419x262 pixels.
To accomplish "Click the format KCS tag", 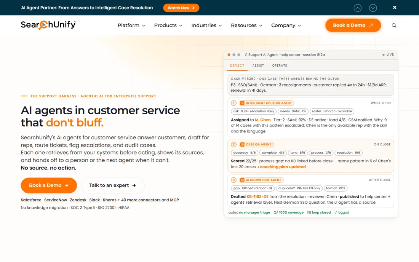I will point(336,188).
